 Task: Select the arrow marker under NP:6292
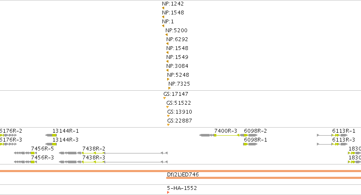pyautogui.click(x=167, y=44)
